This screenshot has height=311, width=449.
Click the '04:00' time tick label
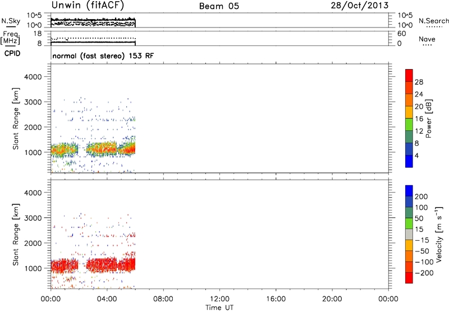[107, 299]
